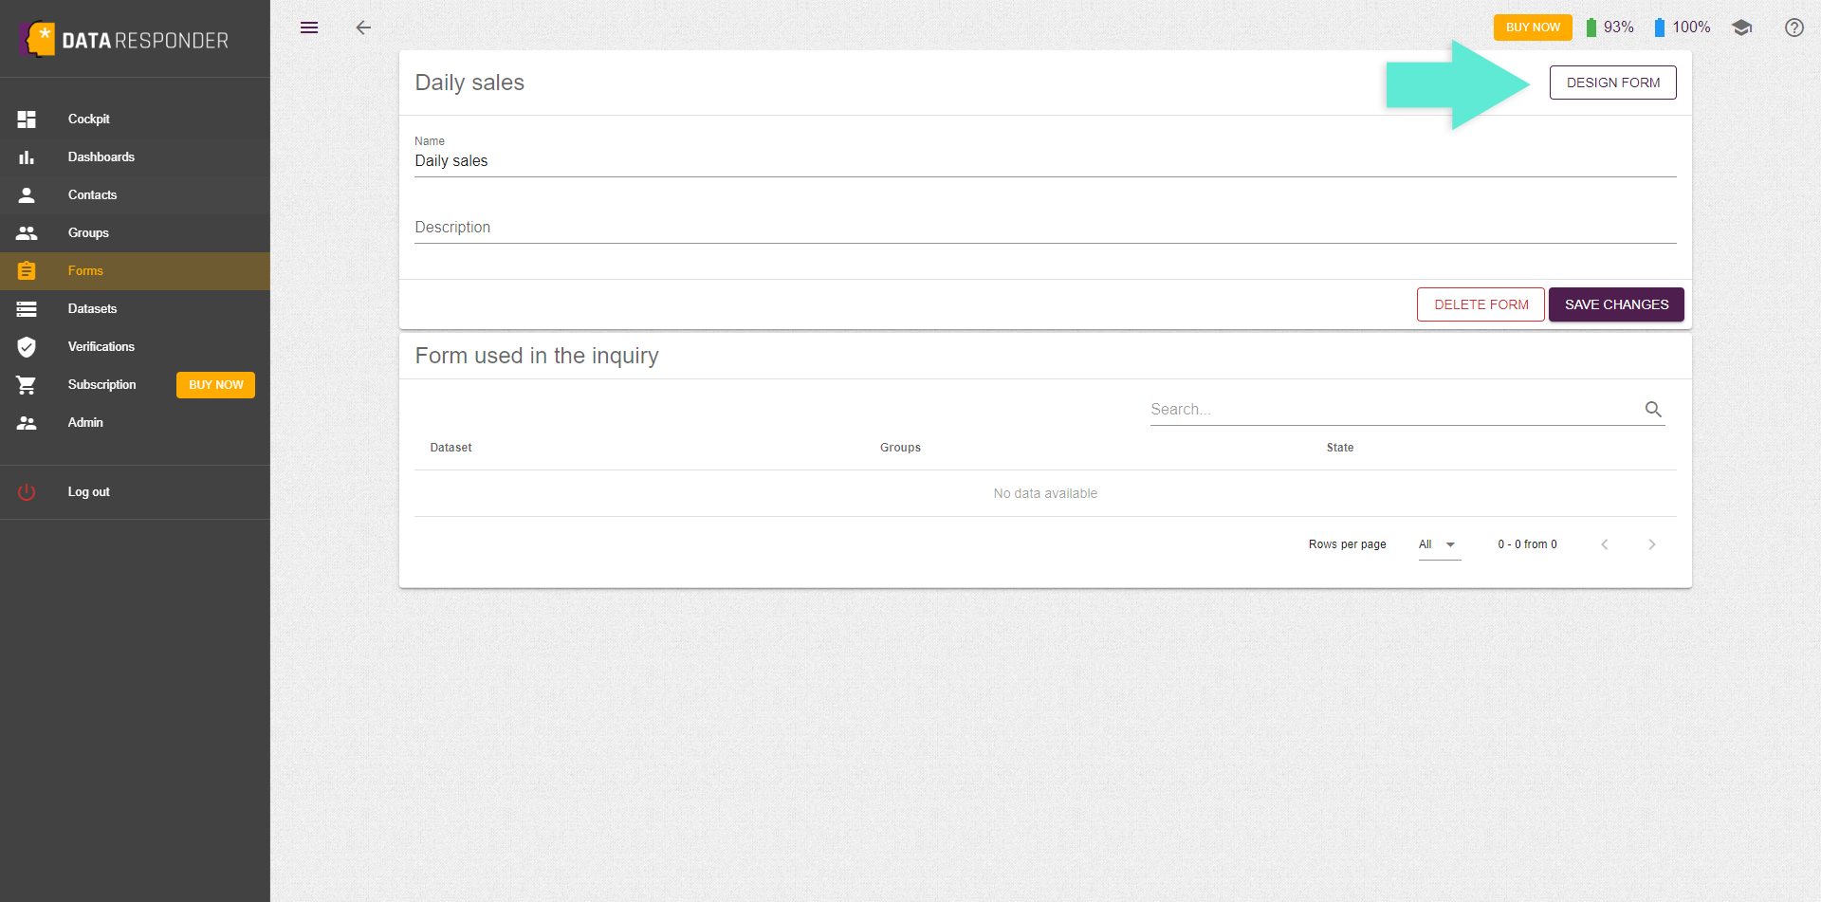Click the green battery 93% indicator
Image resolution: width=1821 pixels, height=902 pixels.
pos(1609,28)
